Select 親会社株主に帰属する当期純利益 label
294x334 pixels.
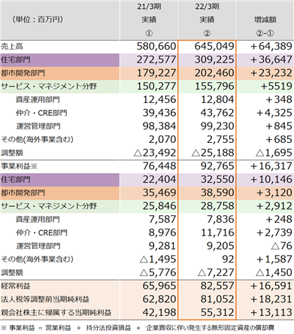click(56, 313)
